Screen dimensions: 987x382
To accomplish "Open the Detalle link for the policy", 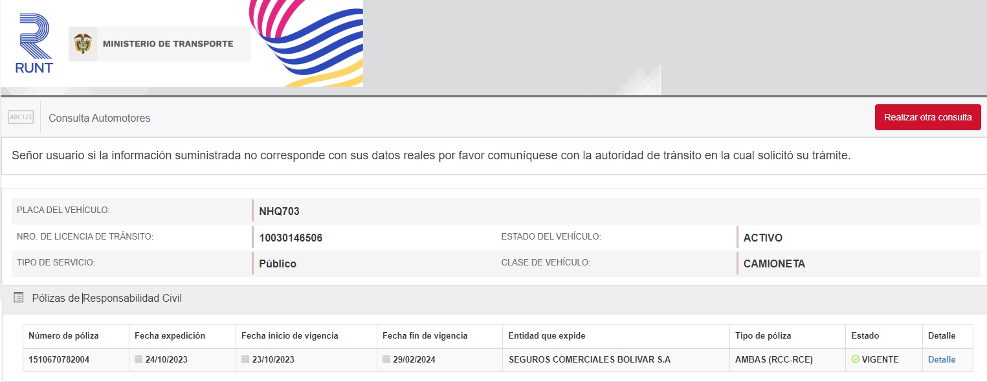I will (941, 359).
